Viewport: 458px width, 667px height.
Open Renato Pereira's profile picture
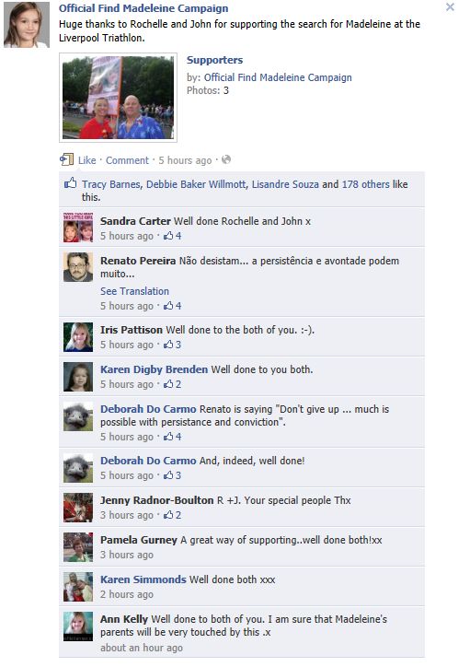coord(78,267)
